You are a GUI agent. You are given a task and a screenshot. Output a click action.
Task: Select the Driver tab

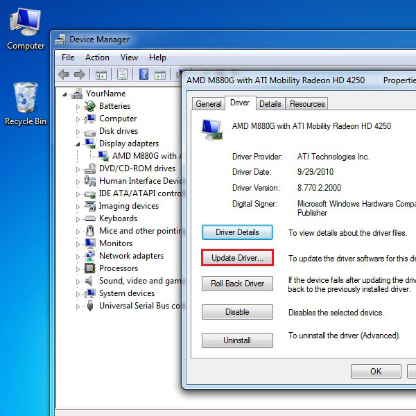coord(240,103)
